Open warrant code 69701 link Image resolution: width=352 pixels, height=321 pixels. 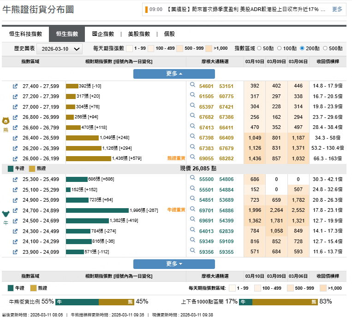point(206,210)
